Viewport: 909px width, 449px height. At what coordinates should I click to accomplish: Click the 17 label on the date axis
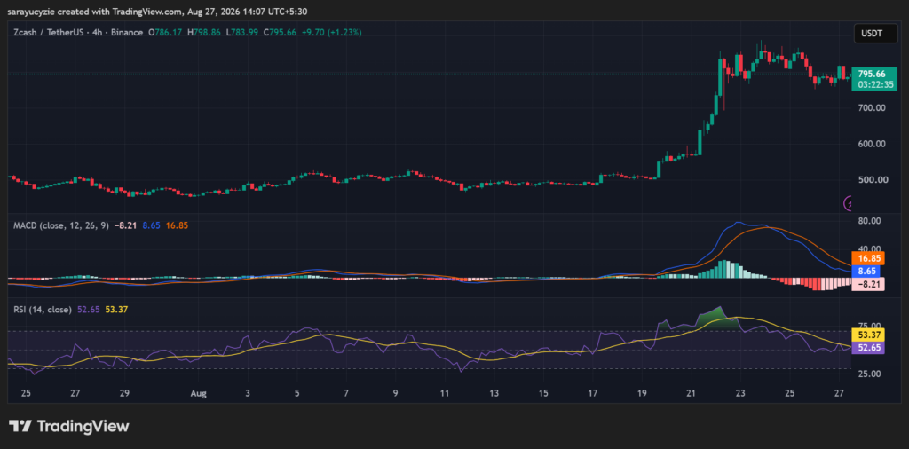click(592, 393)
